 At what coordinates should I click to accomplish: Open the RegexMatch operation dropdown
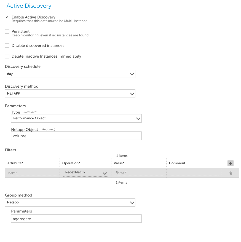coord(85,173)
